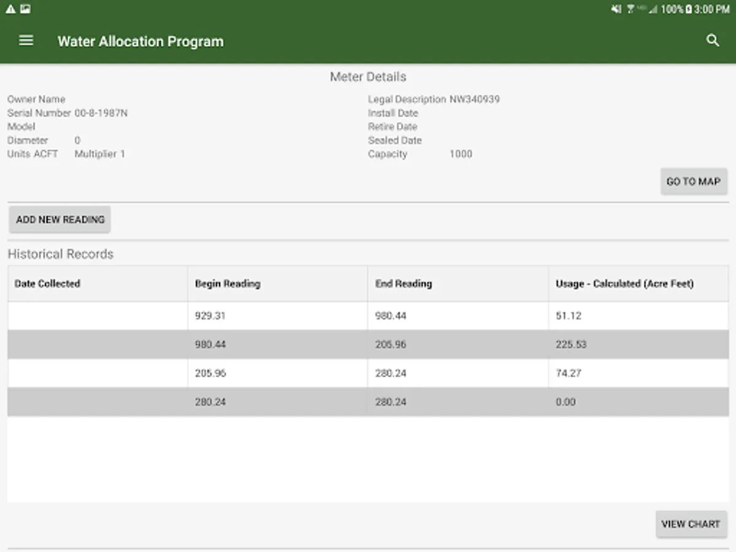Click the End Reading column header
736x552 pixels.
(404, 283)
